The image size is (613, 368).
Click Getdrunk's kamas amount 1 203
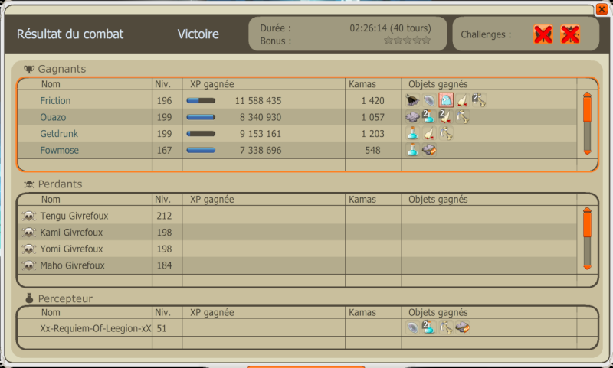[372, 134]
